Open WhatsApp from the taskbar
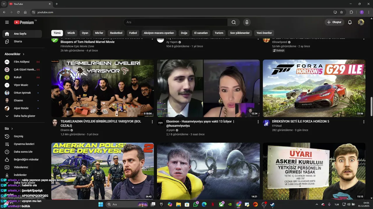The image size is (373, 209). click(x=196, y=204)
